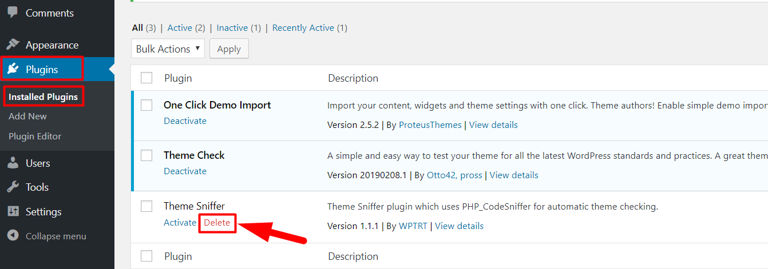Filter plugins by Active
The image size is (768, 269).
click(x=180, y=27)
